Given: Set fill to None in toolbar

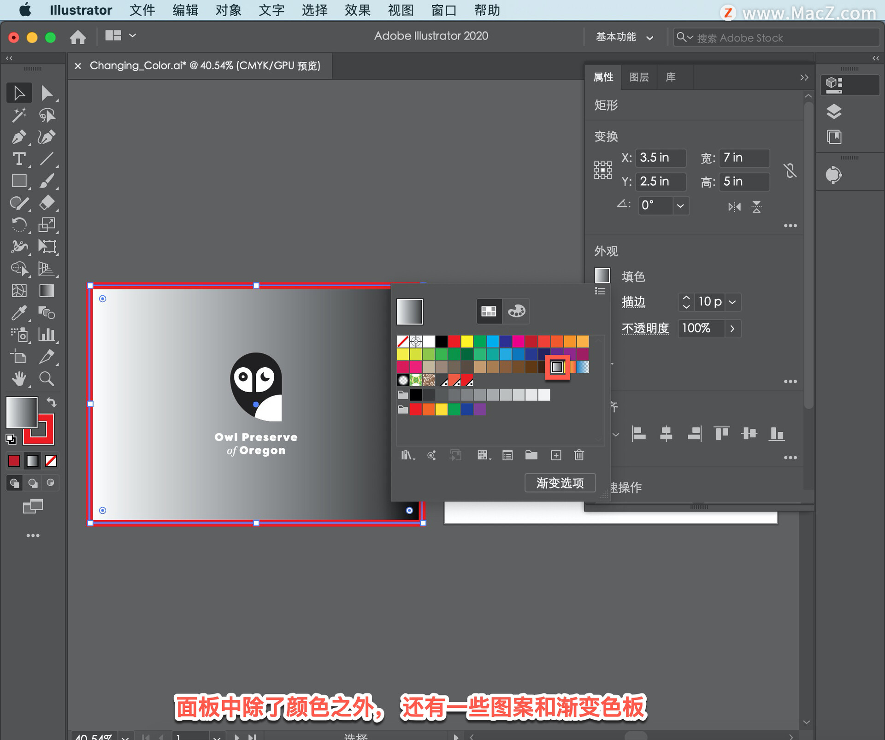Looking at the screenshot, I should [51, 460].
